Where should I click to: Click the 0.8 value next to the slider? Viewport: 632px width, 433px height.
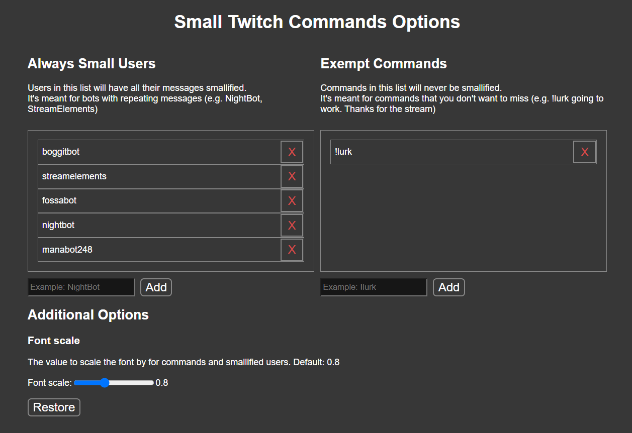click(162, 382)
